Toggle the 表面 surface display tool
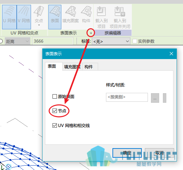Screen dimensions: 183x170 pyautogui.click(x=55, y=17)
